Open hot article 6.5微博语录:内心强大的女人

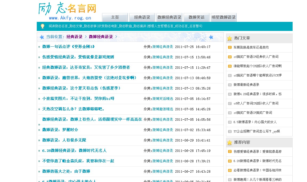tap(255, 122)
